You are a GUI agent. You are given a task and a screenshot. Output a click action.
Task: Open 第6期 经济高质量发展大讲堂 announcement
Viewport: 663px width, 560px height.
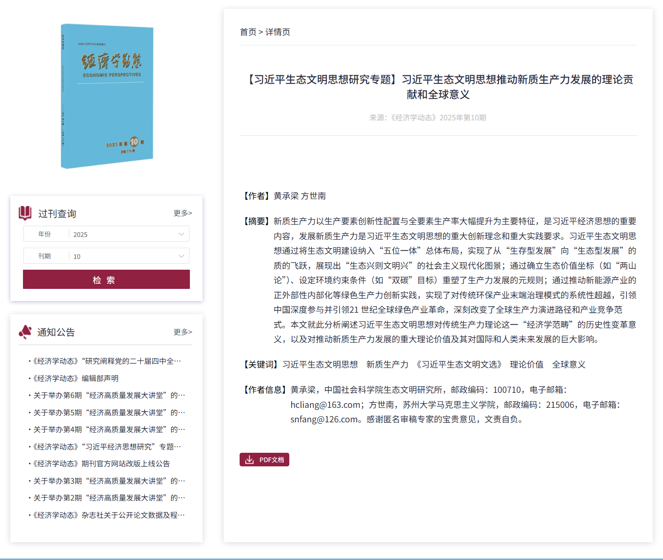109,395
